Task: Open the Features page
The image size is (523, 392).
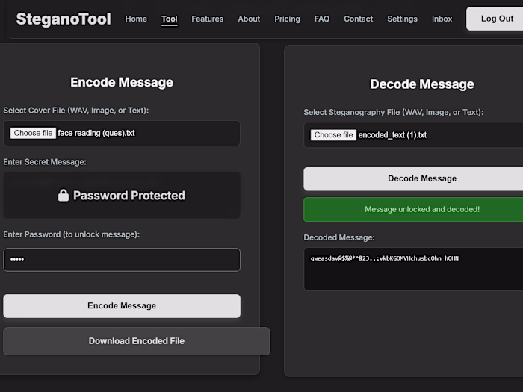Action: click(x=208, y=19)
